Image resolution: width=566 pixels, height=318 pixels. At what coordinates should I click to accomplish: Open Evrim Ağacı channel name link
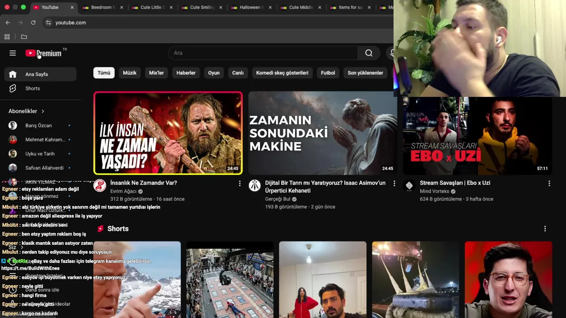tap(123, 191)
